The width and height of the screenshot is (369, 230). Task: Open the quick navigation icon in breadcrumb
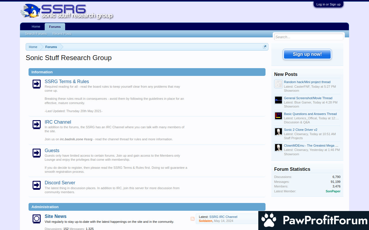coord(265,47)
